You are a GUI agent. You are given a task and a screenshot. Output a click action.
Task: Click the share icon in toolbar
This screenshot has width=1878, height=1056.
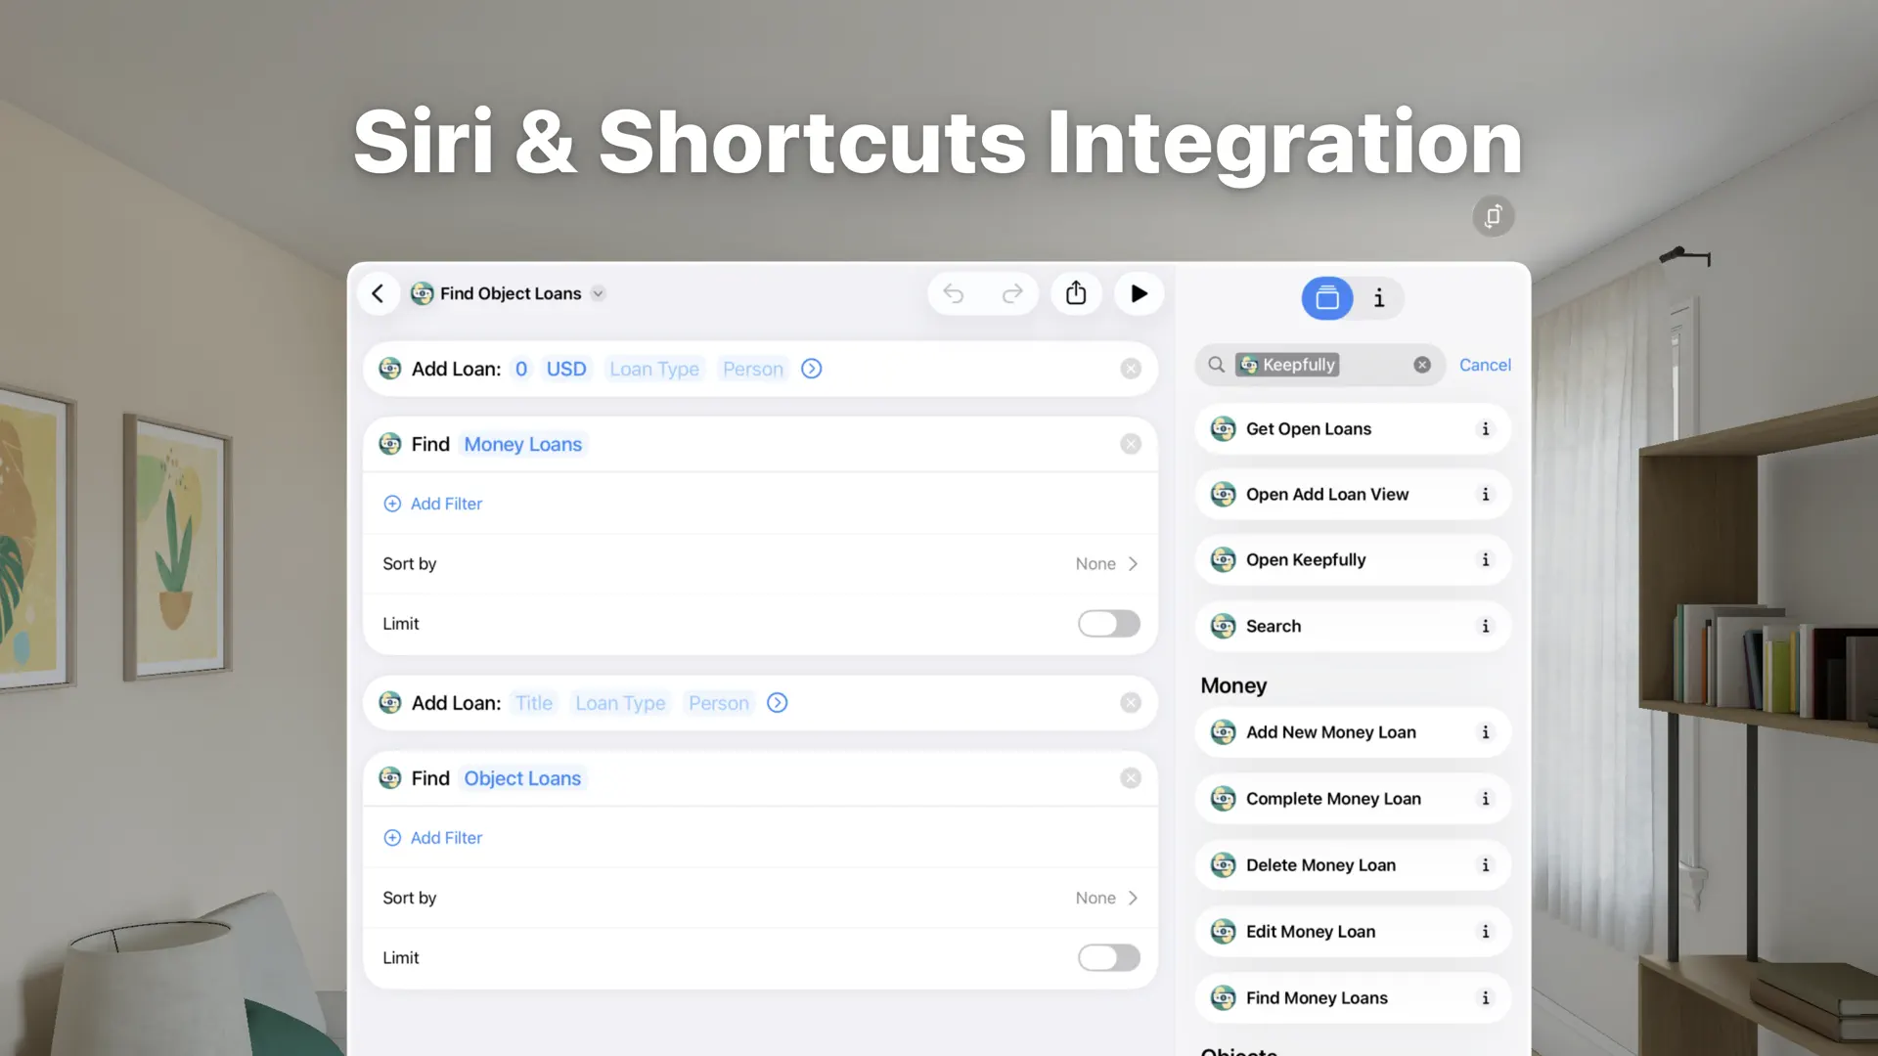pyautogui.click(x=1076, y=293)
